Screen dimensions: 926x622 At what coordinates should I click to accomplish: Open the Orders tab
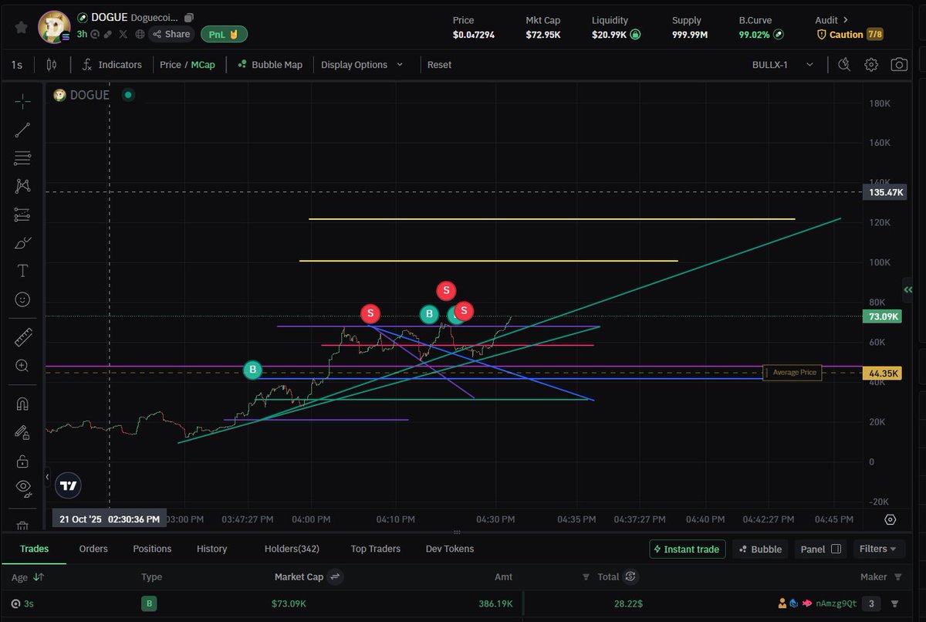[x=93, y=549]
